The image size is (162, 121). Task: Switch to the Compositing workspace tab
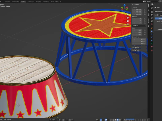coord(16,2)
